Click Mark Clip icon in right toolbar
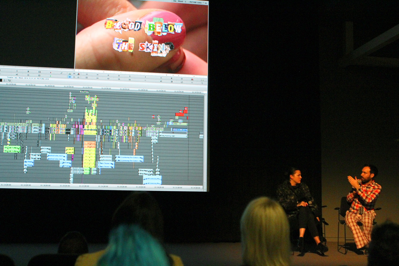 coord(172,78)
